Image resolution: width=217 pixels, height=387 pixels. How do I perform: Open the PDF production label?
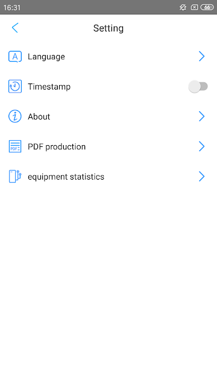coord(57,146)
